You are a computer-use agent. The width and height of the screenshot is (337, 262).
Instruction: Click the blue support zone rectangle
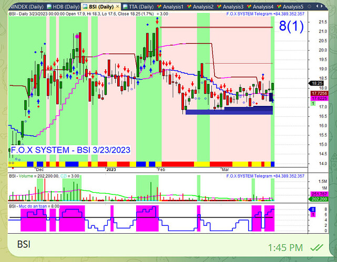click(229, 112)
